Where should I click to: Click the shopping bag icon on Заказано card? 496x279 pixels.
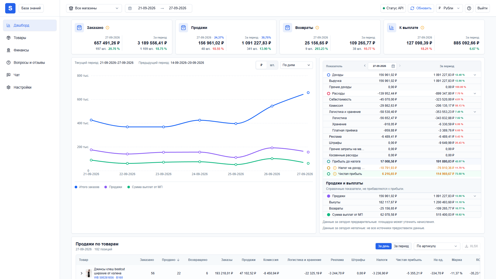point(79,28)
